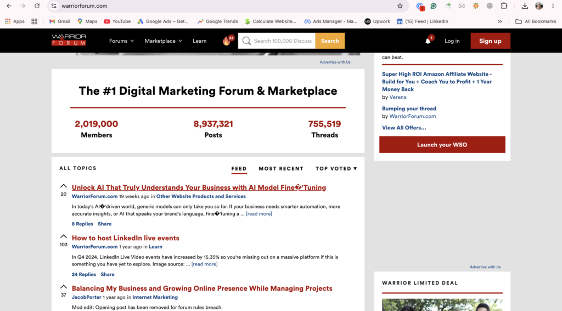Switch to the Most Recent tab
Image resolution: width=562 pixels, height=311 pixels.
tap(281, 168)
